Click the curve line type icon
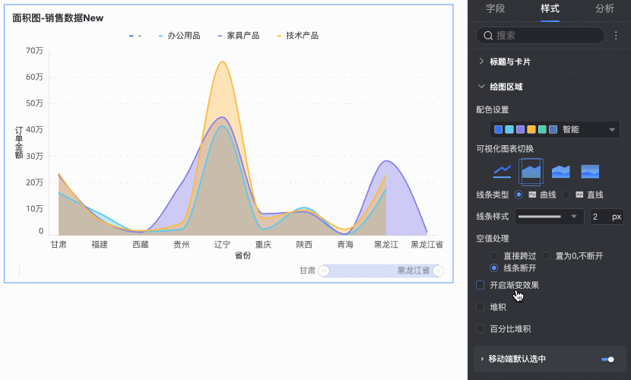This screenshot has height=380, width=631. tap(532, 195)
